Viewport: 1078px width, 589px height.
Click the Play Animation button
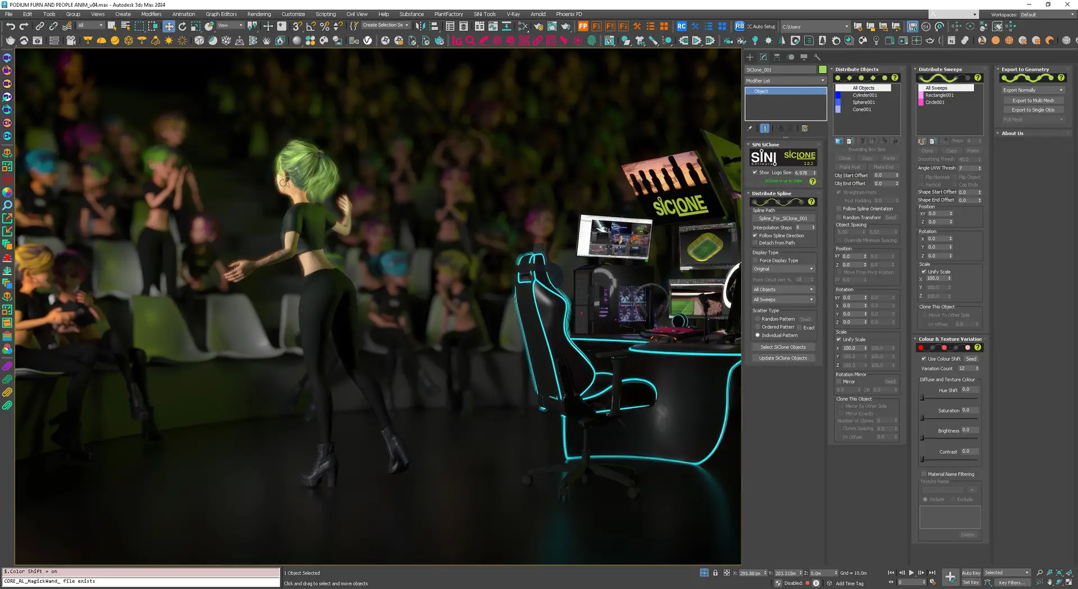[x=911, y=573]
